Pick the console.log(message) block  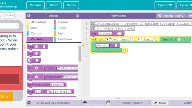(47, 85)
